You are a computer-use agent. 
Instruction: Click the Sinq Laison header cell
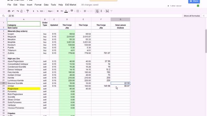pos(120,24)
